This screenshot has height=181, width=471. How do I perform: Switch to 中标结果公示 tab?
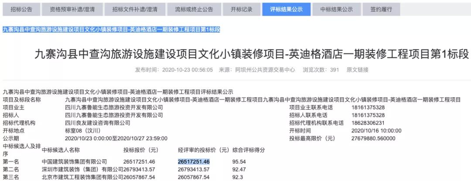pyautogui.click(x=336, y=9)
